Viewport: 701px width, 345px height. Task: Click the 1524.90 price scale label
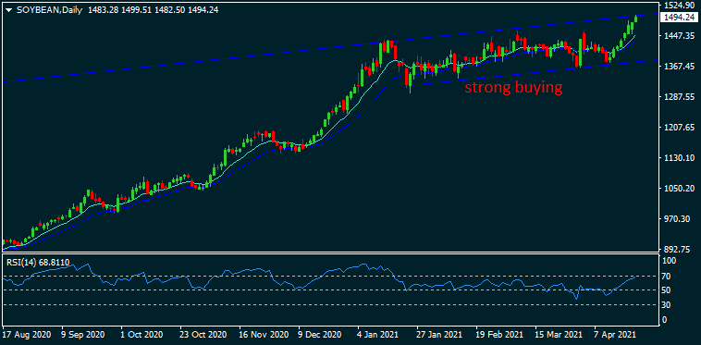pyautogui.click(x=680, y=6)
